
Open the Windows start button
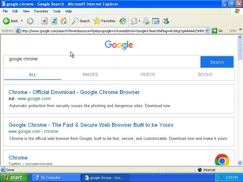pyautogui.click(x=14, y=177)
